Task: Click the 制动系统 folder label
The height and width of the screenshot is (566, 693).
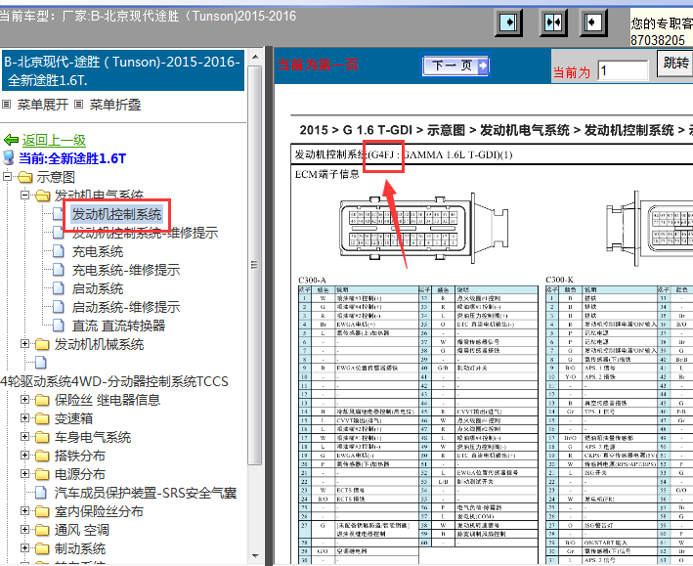Action: pos(80,548)
